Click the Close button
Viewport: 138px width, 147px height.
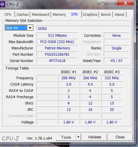tap(120, 137)
